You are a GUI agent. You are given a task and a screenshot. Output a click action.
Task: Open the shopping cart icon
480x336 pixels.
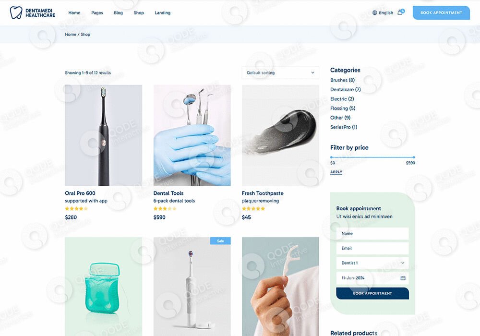401,12
